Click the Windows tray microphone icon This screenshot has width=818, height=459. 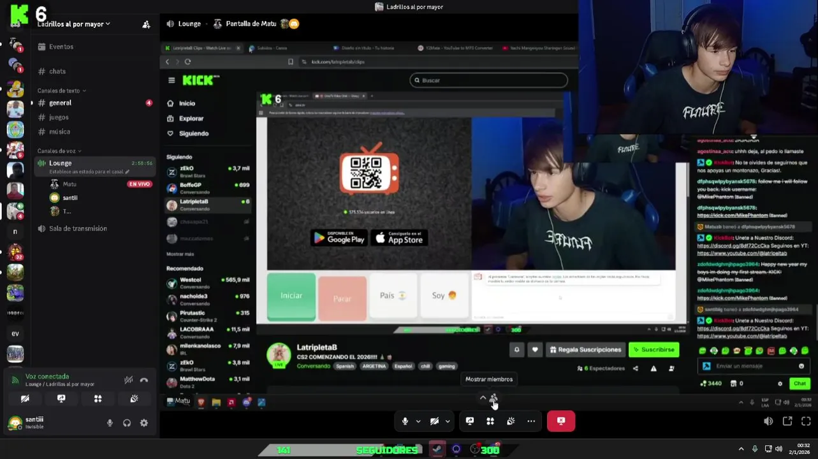(x=755, y=449)
